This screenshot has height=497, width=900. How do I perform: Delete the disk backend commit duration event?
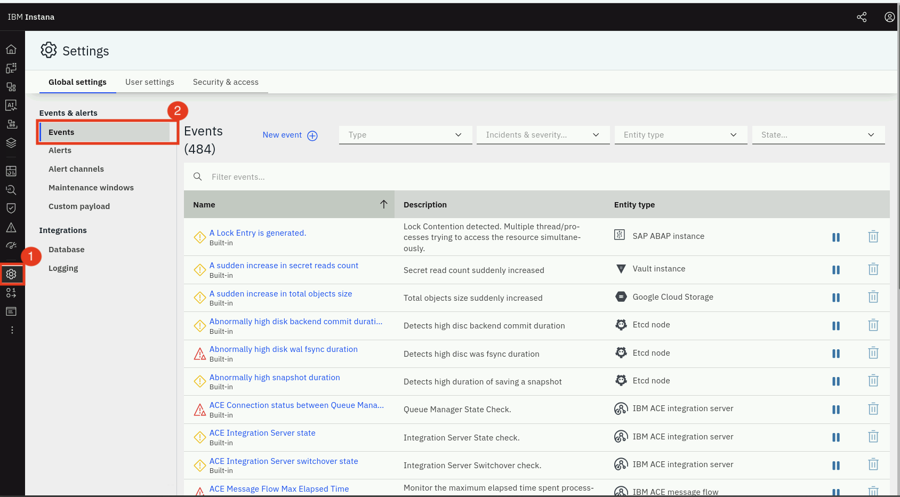[873, 325]
